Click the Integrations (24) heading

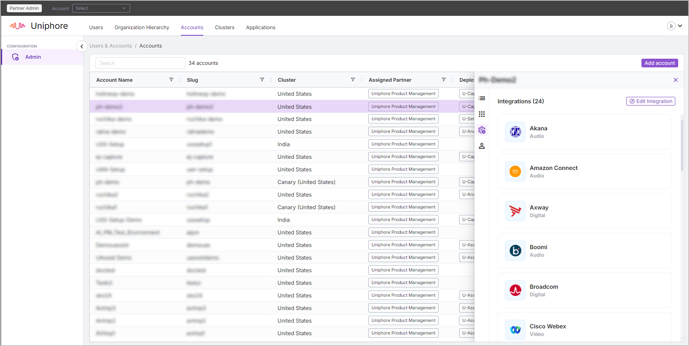coord(521,101)
